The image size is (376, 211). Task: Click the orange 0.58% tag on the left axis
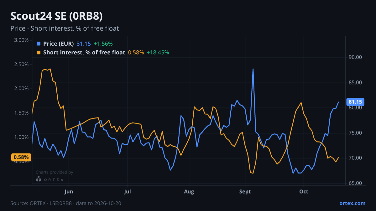[21, 157]
